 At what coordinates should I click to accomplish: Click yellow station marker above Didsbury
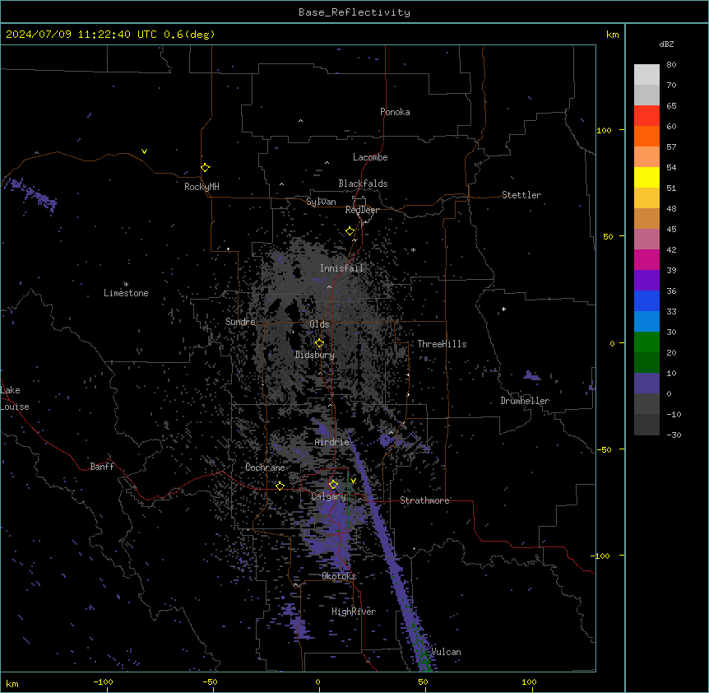[320, 343]
